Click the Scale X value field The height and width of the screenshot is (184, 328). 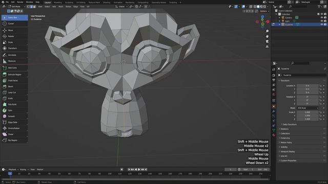(307, 112)
